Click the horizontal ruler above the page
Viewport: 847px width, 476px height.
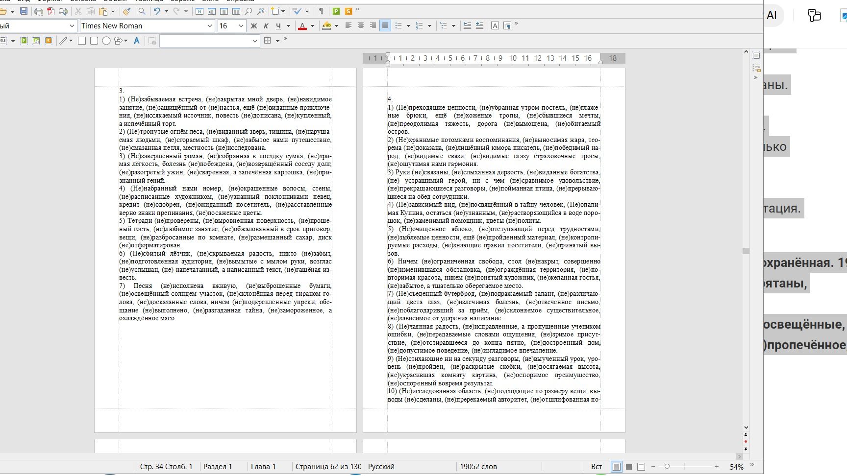pyautogui.click(x=494, y=58)
